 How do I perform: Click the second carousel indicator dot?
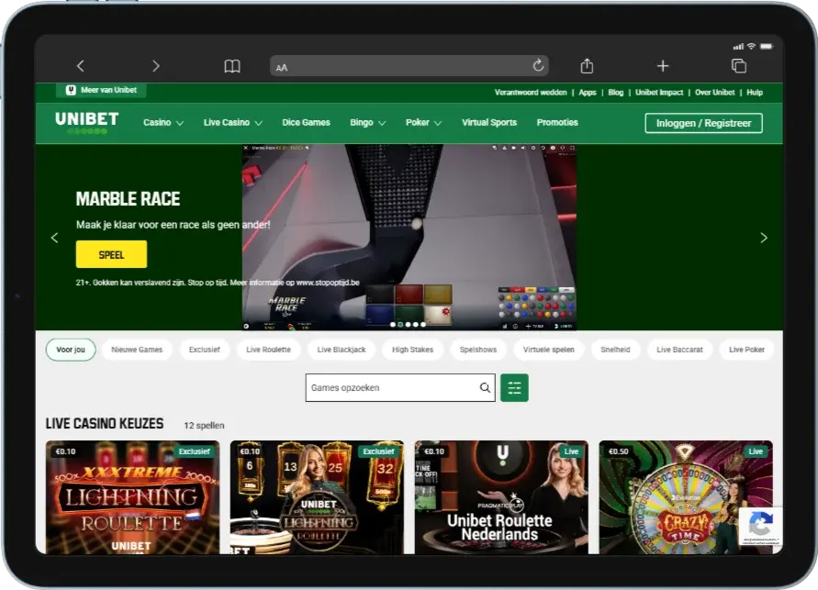[x=399, y=324]
